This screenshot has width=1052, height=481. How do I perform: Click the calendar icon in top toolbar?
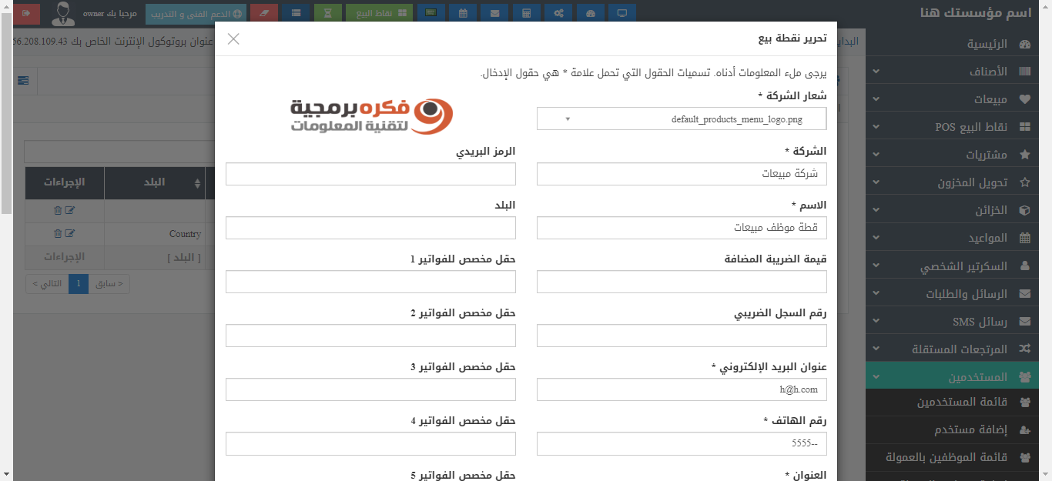(x=462, y=13)
